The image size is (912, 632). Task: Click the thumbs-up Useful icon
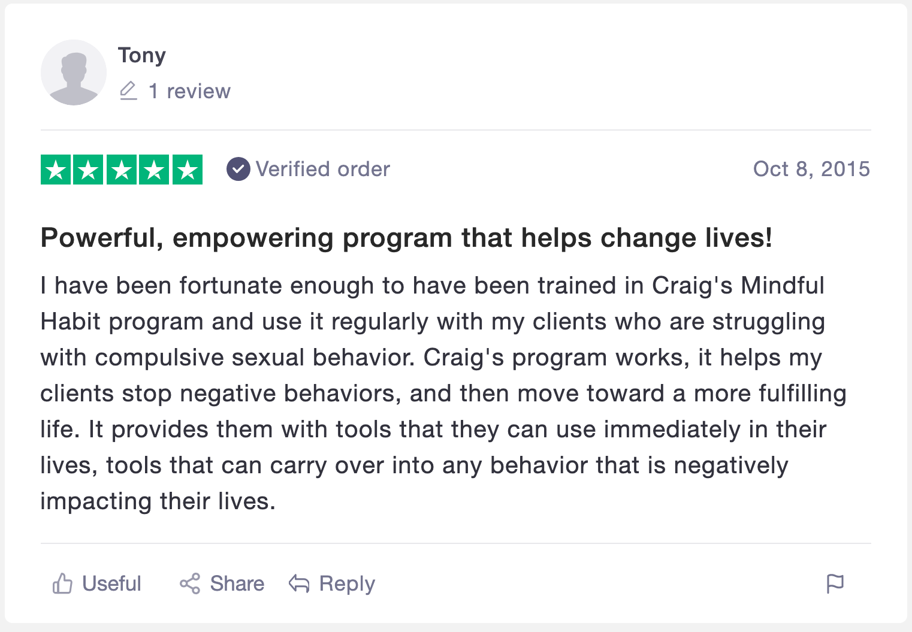[62, 583]
